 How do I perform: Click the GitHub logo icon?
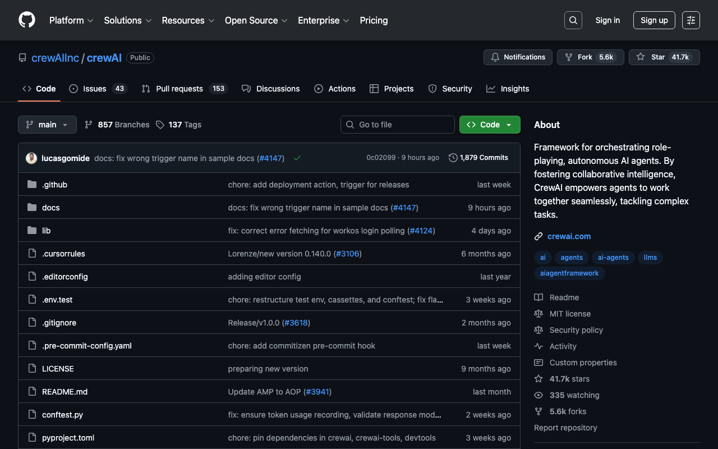click(x=27, y=20)
